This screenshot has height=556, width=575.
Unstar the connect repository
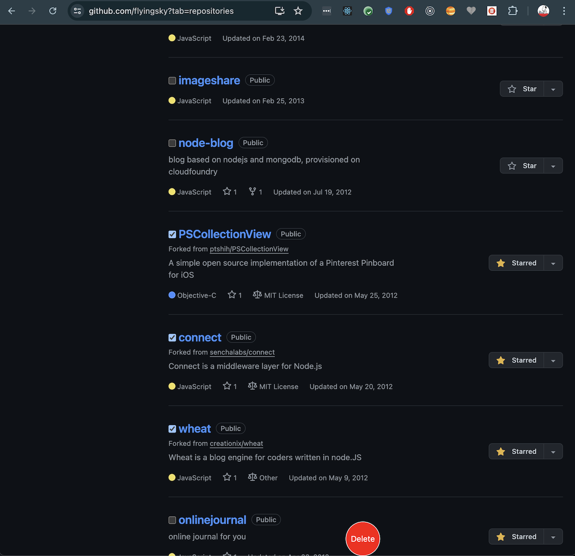coord(516,360)
